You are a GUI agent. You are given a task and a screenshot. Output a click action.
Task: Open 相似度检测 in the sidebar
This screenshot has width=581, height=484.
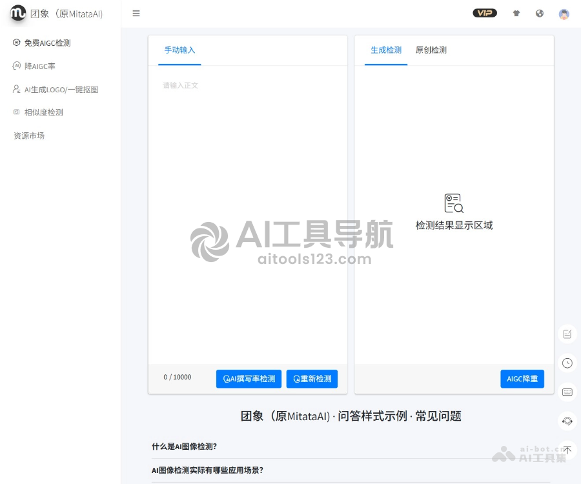(38, 112)
